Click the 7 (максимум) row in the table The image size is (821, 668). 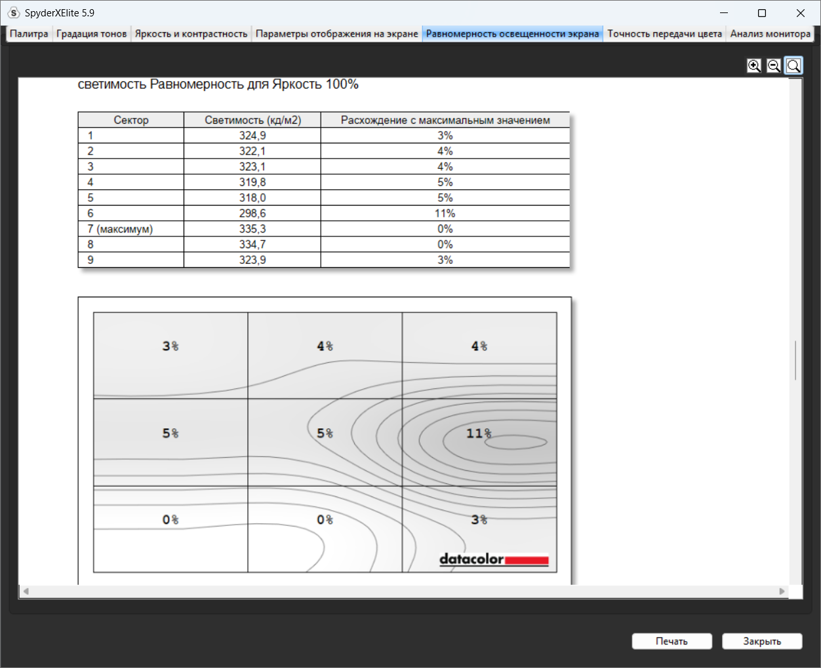pos(324,229)
